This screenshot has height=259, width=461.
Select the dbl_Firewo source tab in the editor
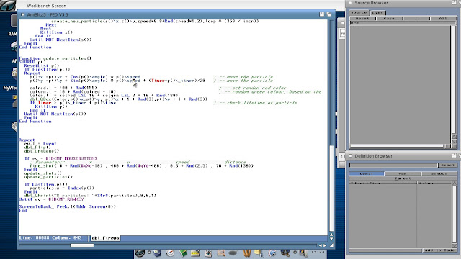(105, 238)
